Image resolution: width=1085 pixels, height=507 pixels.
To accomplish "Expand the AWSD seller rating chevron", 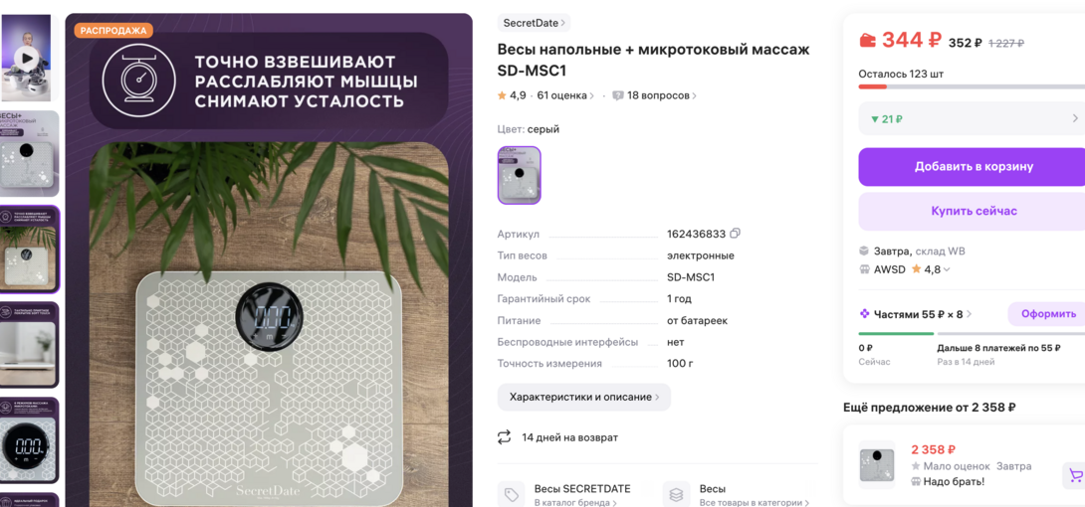I will 947,270.
